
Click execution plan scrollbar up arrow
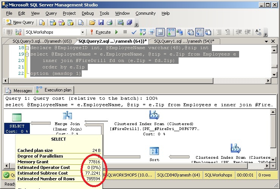(x=273, y=112)
